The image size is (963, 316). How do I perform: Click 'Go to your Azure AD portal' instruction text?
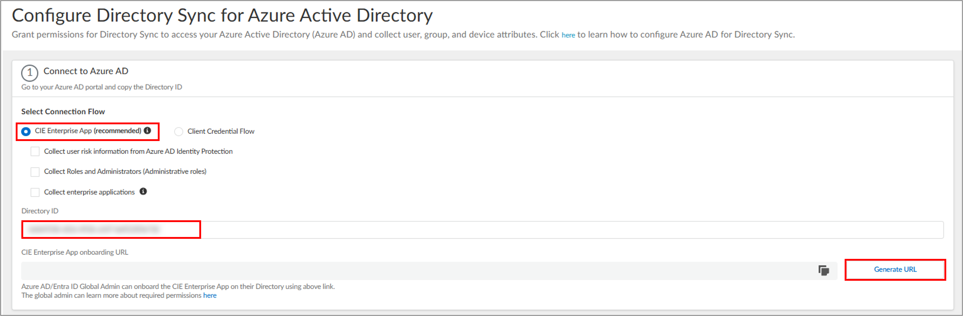click(x=102, y=87)
